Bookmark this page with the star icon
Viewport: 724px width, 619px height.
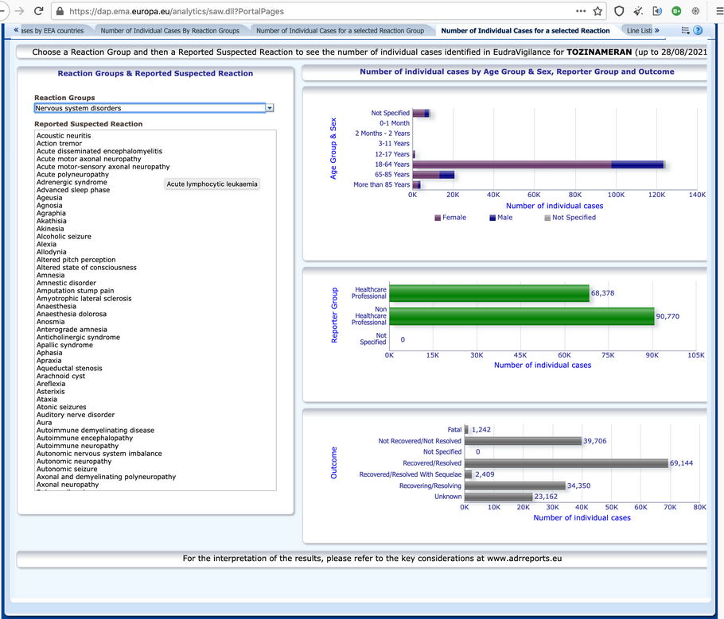597,11
